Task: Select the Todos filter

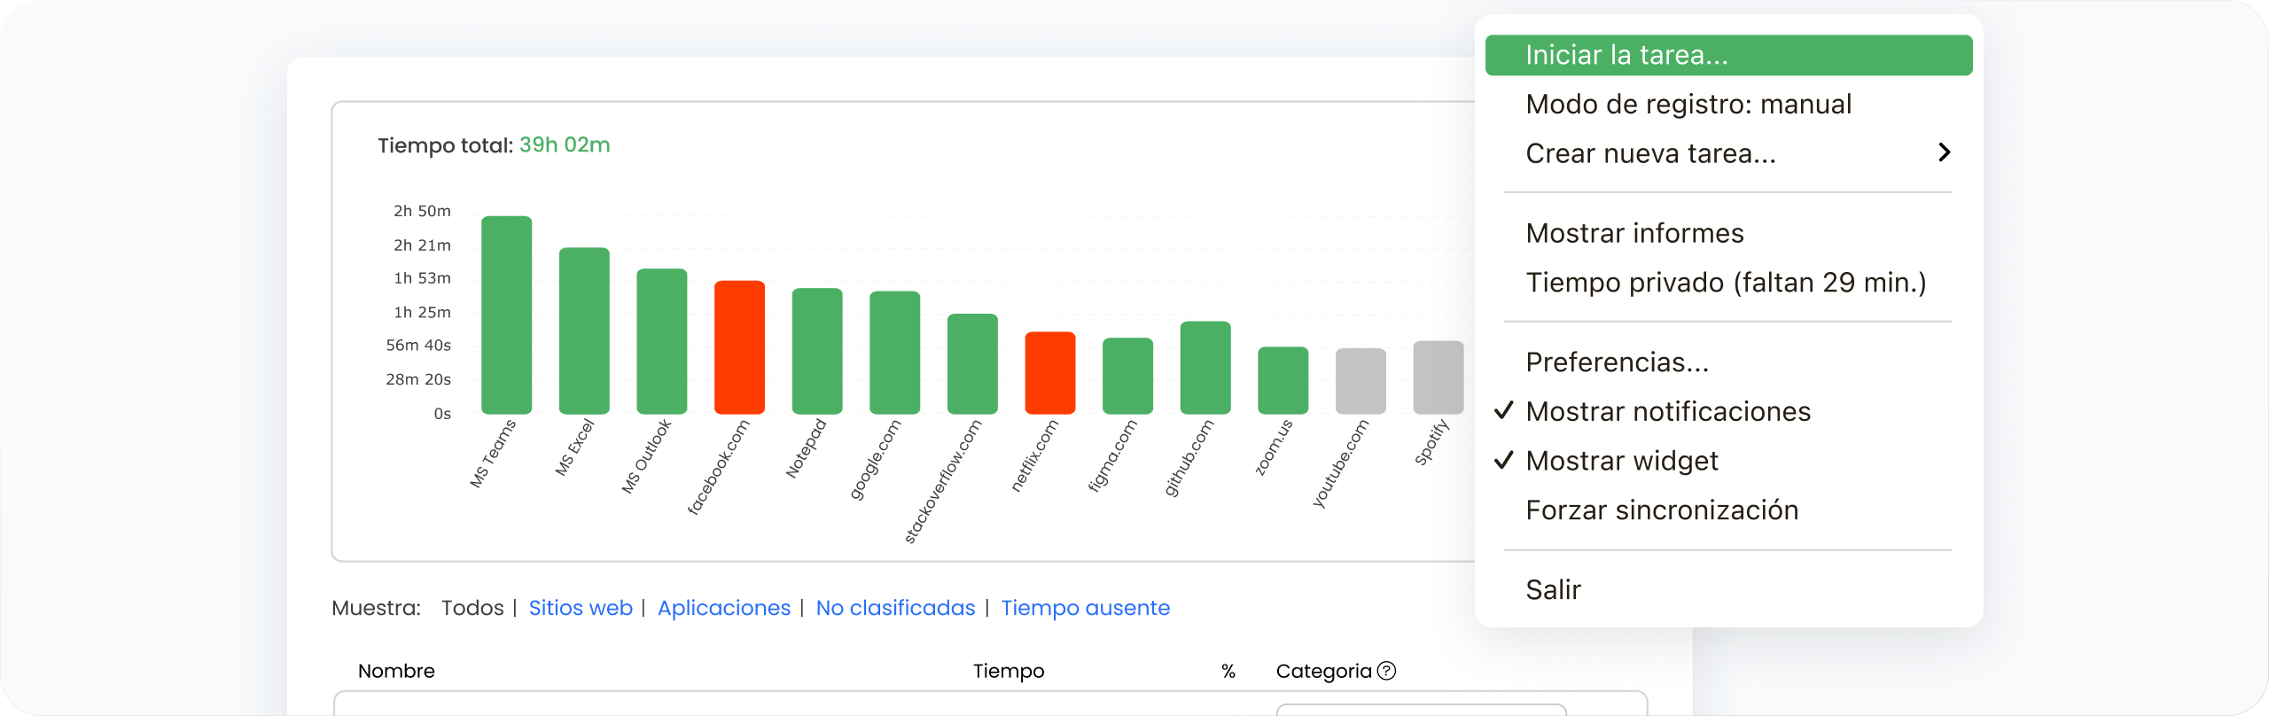Action: click(472, 608)
